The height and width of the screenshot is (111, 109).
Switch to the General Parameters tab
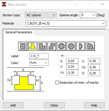[x=19, y=32]
